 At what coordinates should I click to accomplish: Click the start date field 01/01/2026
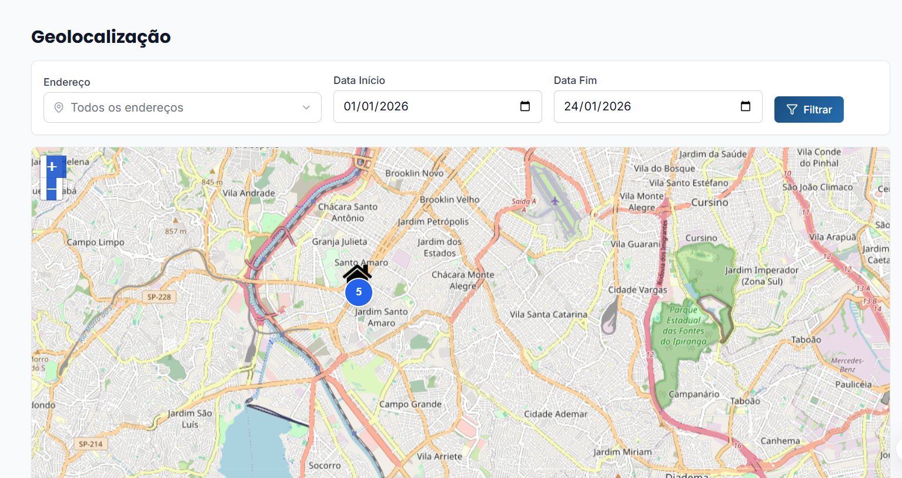[376, 106]
